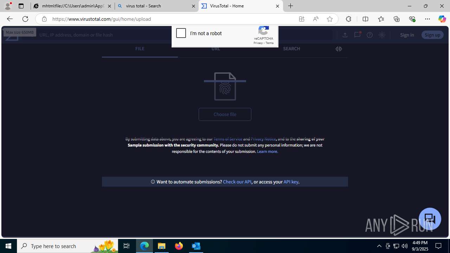Click the taskbar search box
The width and height of the screenshot is (450, 253).
point(67,246)
